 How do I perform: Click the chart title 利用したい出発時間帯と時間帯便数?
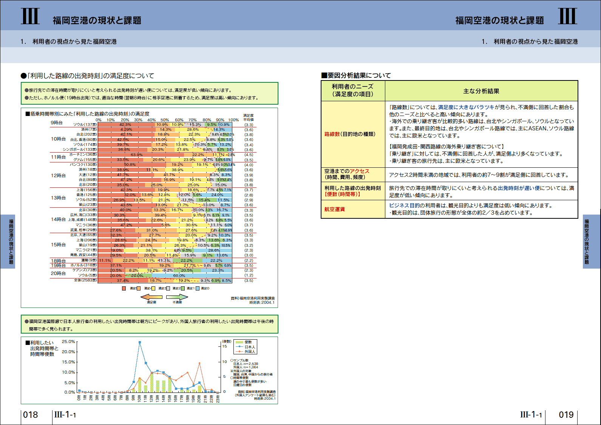(42, 348)
